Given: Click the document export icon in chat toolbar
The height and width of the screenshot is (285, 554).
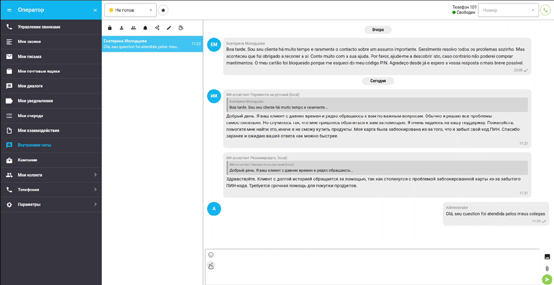Looking at the screenshot, I should click(181, 27).
